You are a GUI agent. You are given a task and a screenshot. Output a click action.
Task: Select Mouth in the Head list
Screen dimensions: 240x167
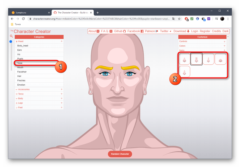pyautogui.click(x=20, y=67)
